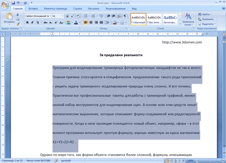Center the paragraph text

click(x=91, y=23)
